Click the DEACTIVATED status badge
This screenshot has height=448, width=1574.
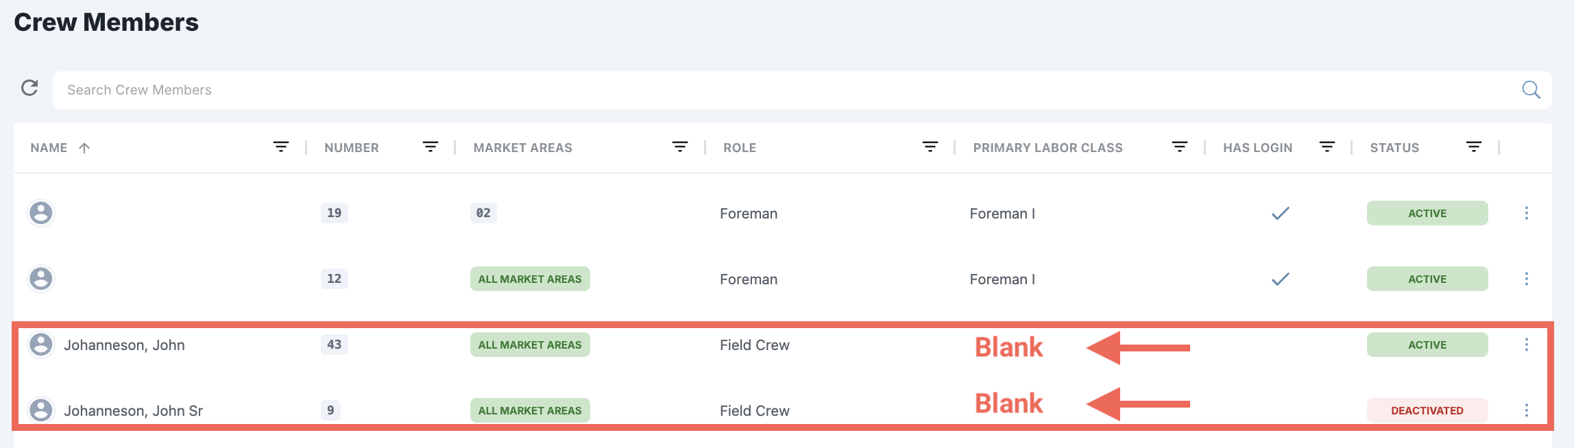(1427, 410)
